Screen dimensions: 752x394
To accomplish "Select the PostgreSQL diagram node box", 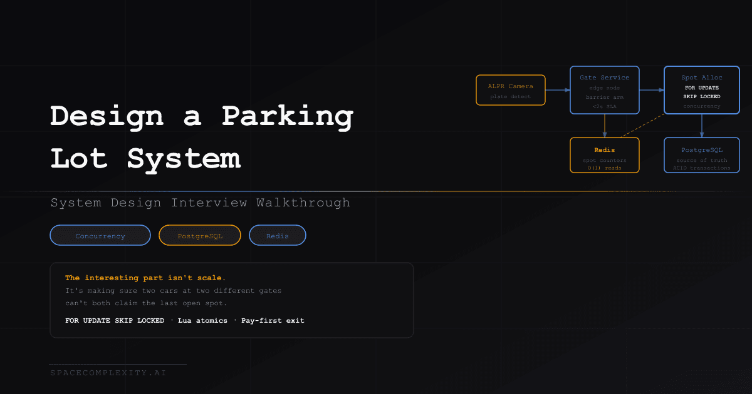I will coord(702,155).
